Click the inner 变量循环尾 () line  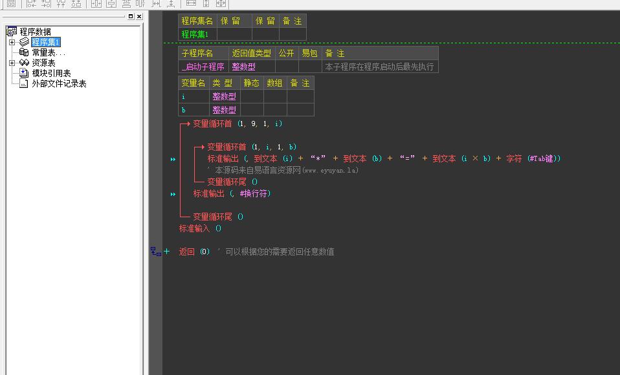[232, 182]
